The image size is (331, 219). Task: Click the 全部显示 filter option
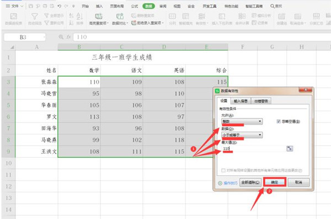point(54,15)
